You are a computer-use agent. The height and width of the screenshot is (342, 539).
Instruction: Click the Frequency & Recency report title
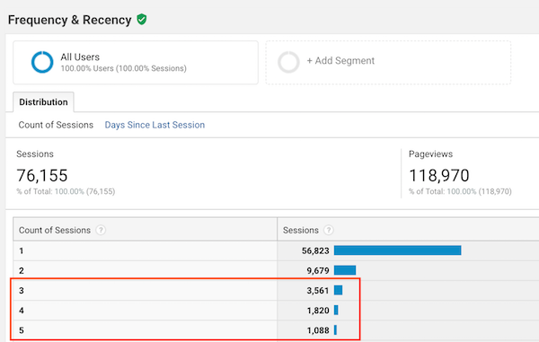[x=70, y=20]
